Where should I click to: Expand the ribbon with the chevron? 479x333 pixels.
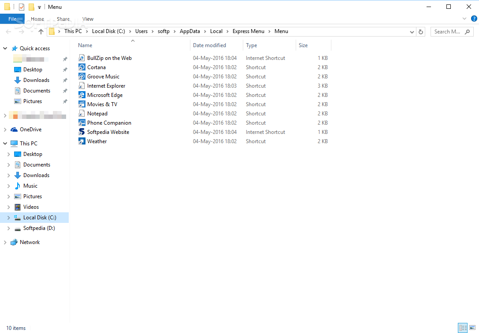(464, 18)
